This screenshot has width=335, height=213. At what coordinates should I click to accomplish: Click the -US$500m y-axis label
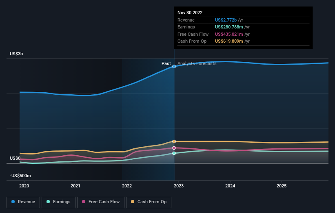click(x=20, y=176)
